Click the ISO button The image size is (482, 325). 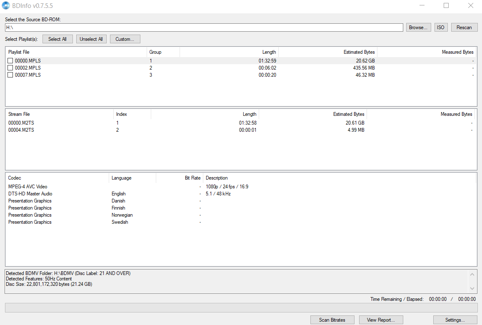(441, 27)
